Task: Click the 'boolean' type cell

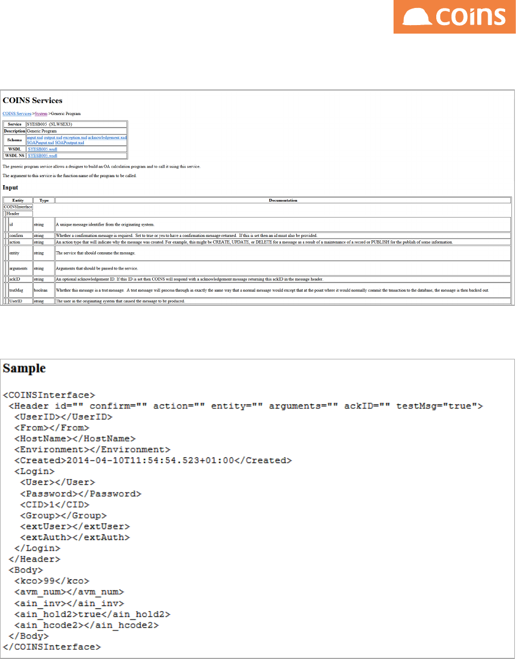Action: point(44,290)
